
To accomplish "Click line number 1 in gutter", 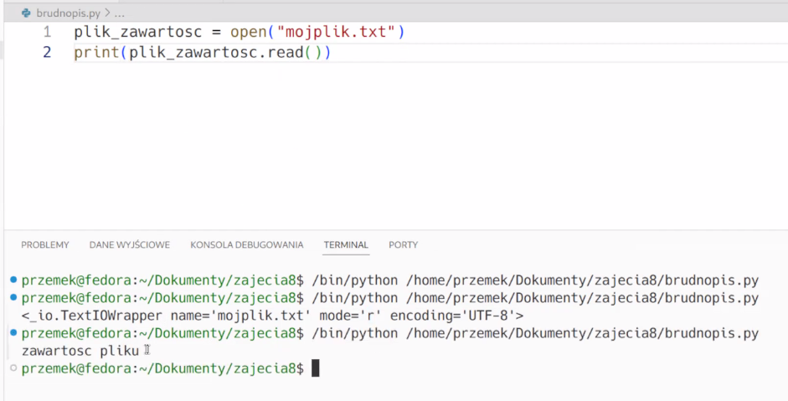I will pyautogui.click(x=47, y=32).
